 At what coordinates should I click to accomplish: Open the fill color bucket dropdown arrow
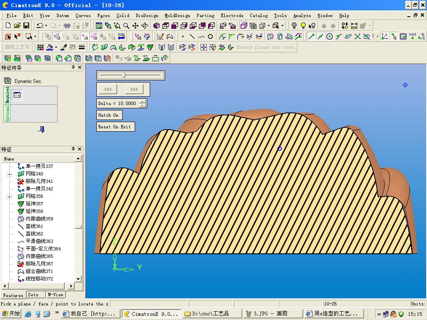coord(56,47)
